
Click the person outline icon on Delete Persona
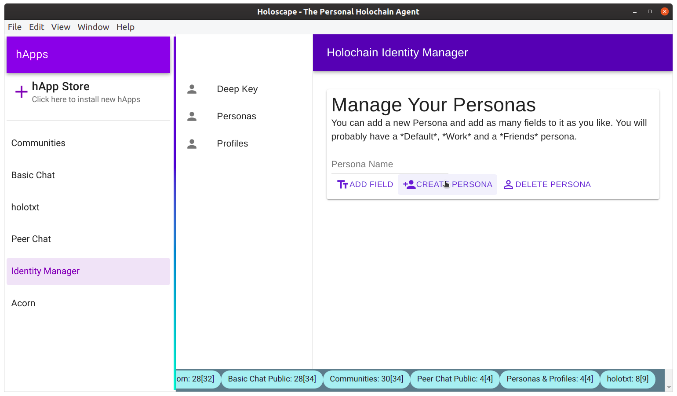pos(508,185)
